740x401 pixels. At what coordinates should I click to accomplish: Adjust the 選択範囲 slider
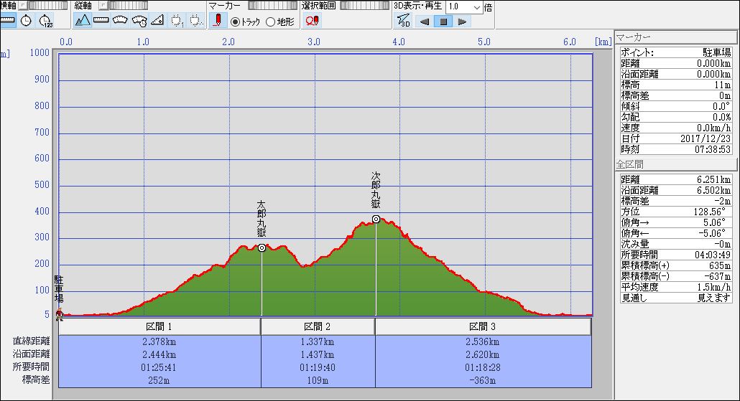pyautogui.click(x=365, y=6)
